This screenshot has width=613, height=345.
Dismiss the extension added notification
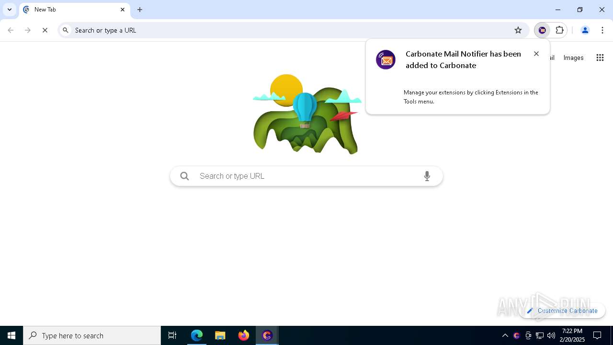(536, 54)
